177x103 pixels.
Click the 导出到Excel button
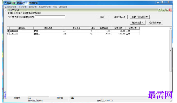(x=120, y=17)
